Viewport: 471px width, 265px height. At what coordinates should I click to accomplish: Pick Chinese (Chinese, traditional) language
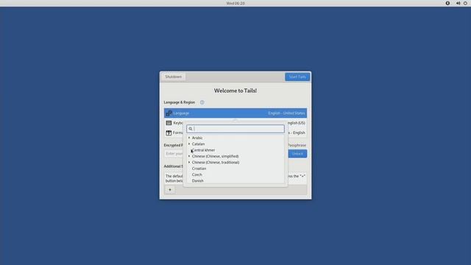216,162
